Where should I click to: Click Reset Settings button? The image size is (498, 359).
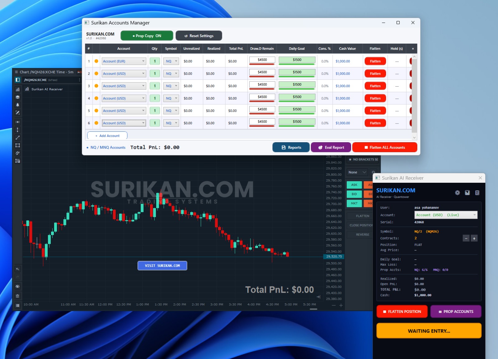point(199,36)
